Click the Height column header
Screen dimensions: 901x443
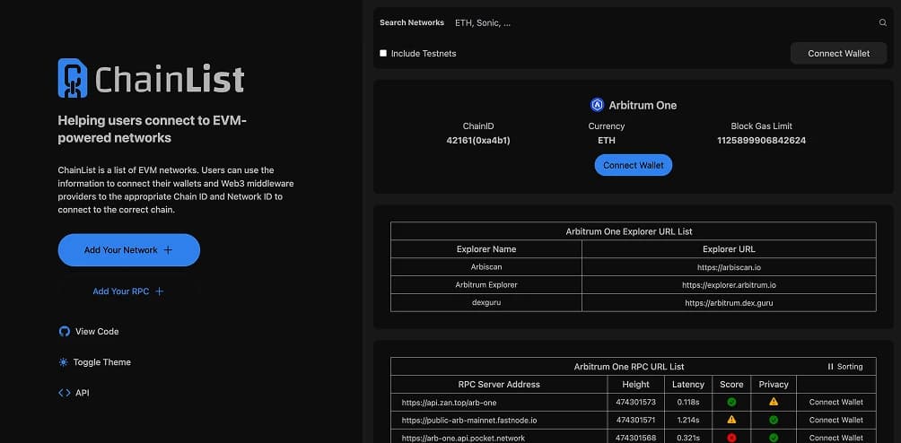(x=635, y=385)
